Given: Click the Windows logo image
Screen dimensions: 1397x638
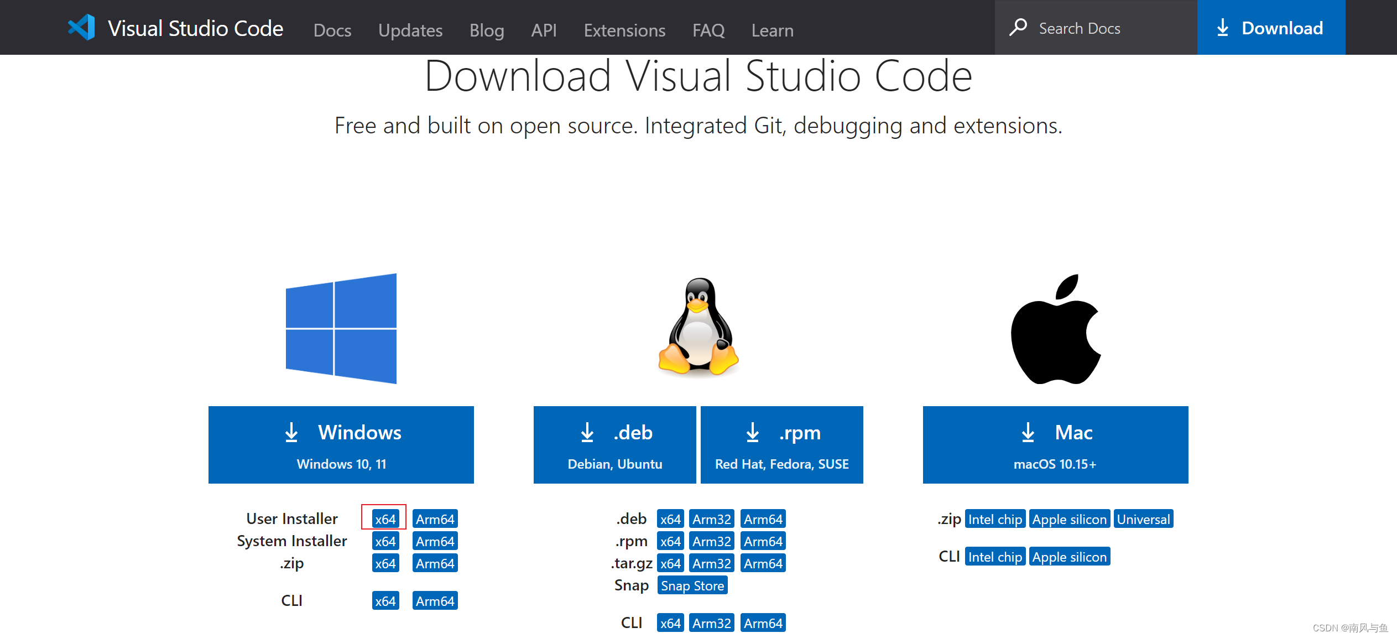Looking at the screenshot, I should coord(341,328).
